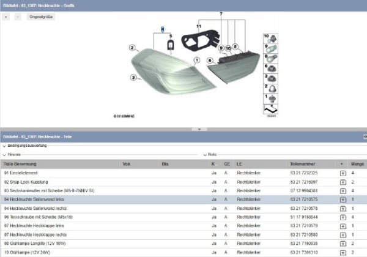Click the Bis column header
The image size is (367, 257).
point(165,164)
